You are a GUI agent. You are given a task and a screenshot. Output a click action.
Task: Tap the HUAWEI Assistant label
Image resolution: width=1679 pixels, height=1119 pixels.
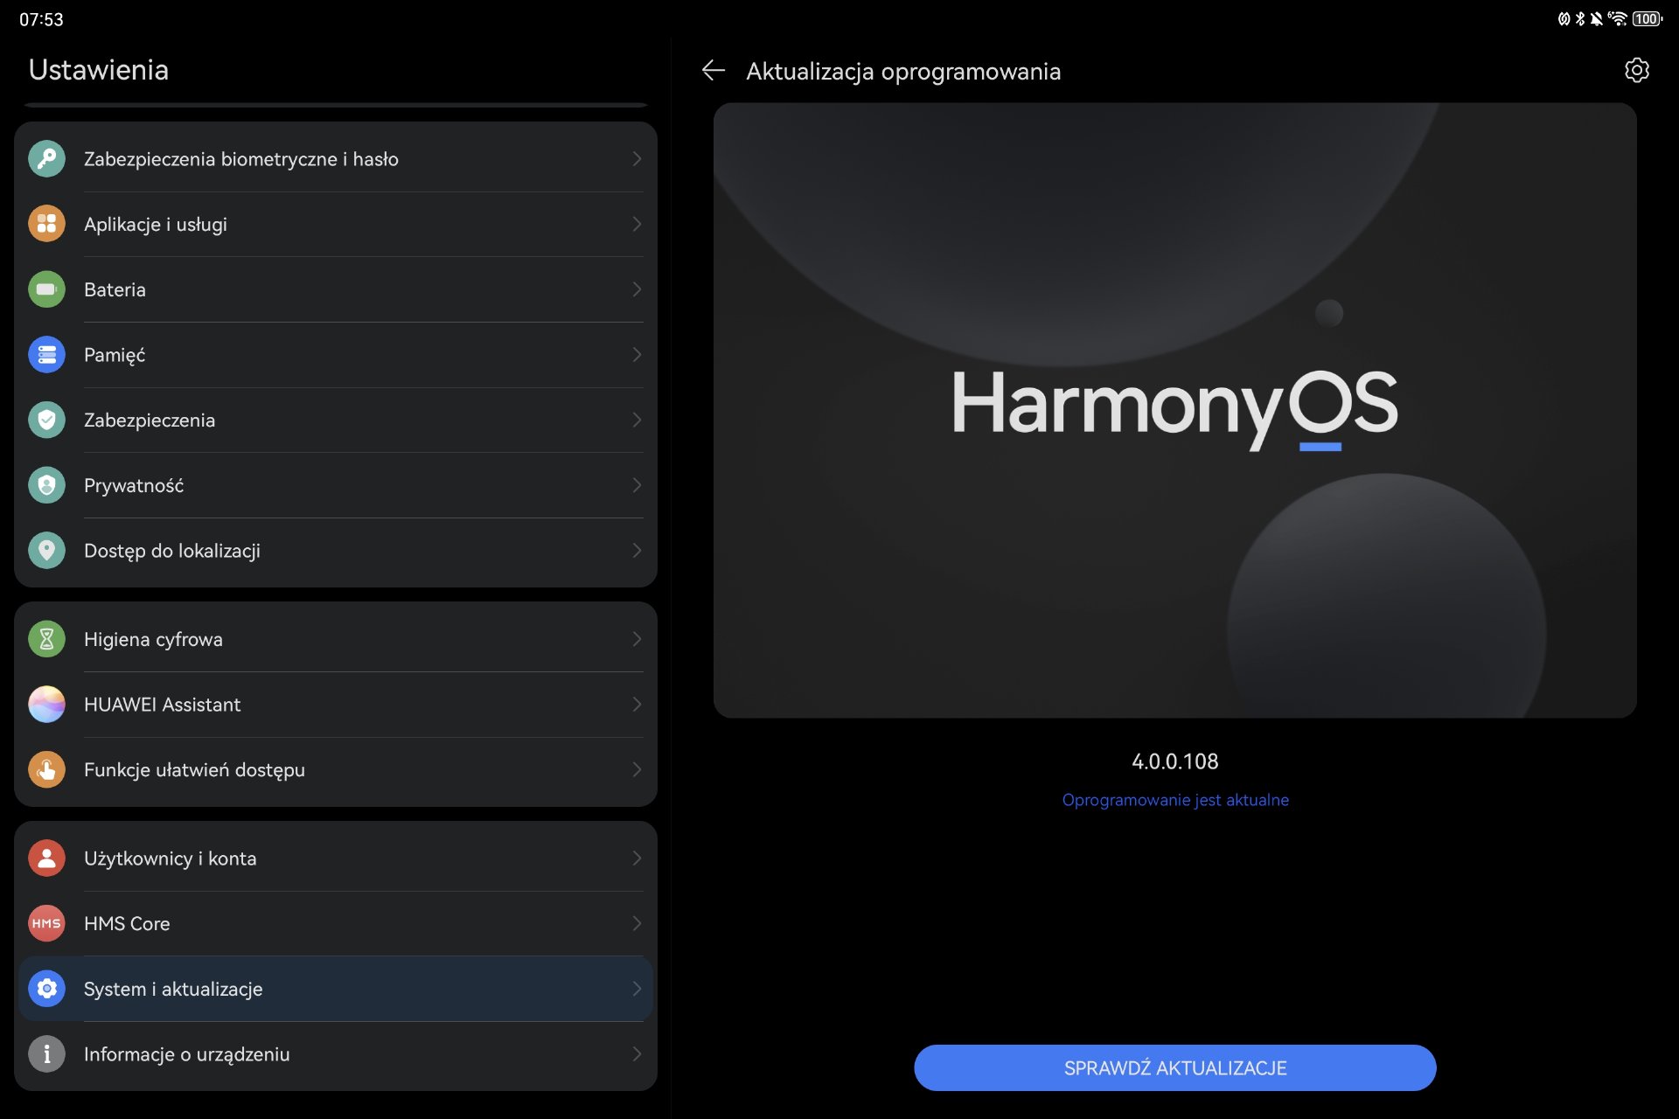(162, 705)
